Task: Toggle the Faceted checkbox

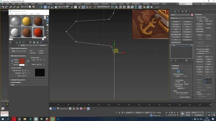Action: (38, 53)
